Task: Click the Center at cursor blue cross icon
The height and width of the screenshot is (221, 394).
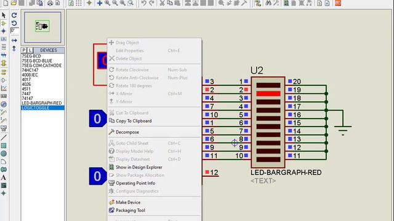Action: pyautogui.click(x=100, y=3)
